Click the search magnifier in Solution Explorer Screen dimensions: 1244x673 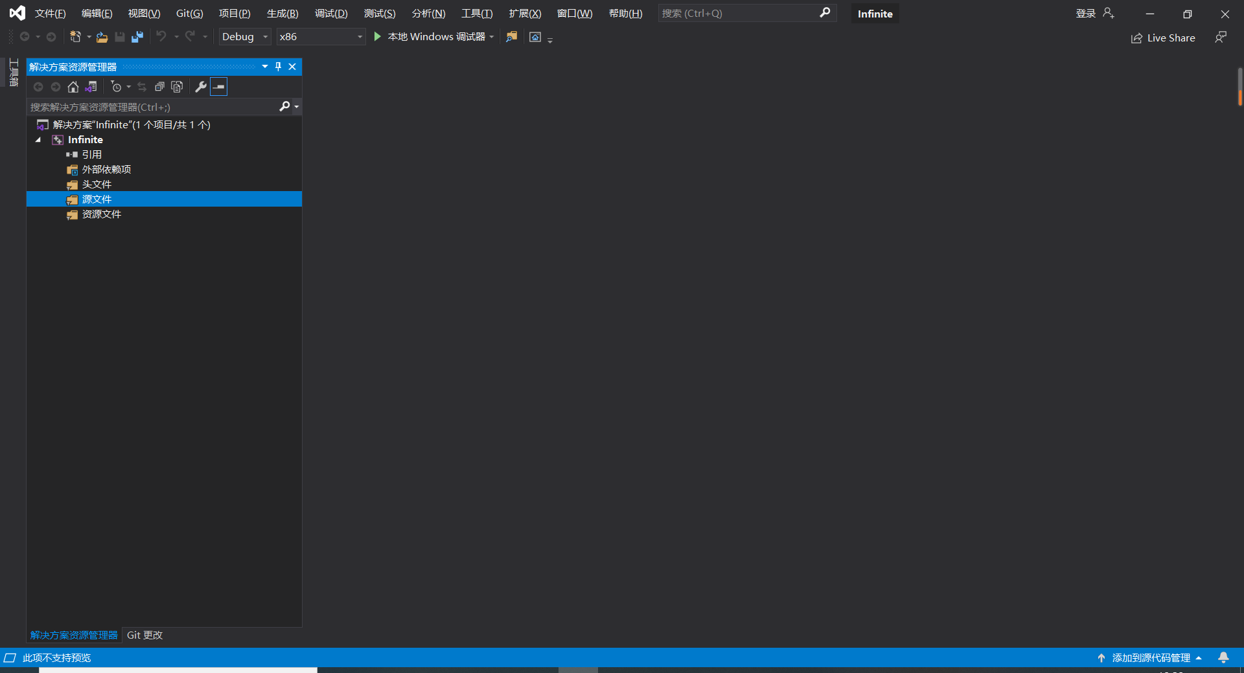284,106
